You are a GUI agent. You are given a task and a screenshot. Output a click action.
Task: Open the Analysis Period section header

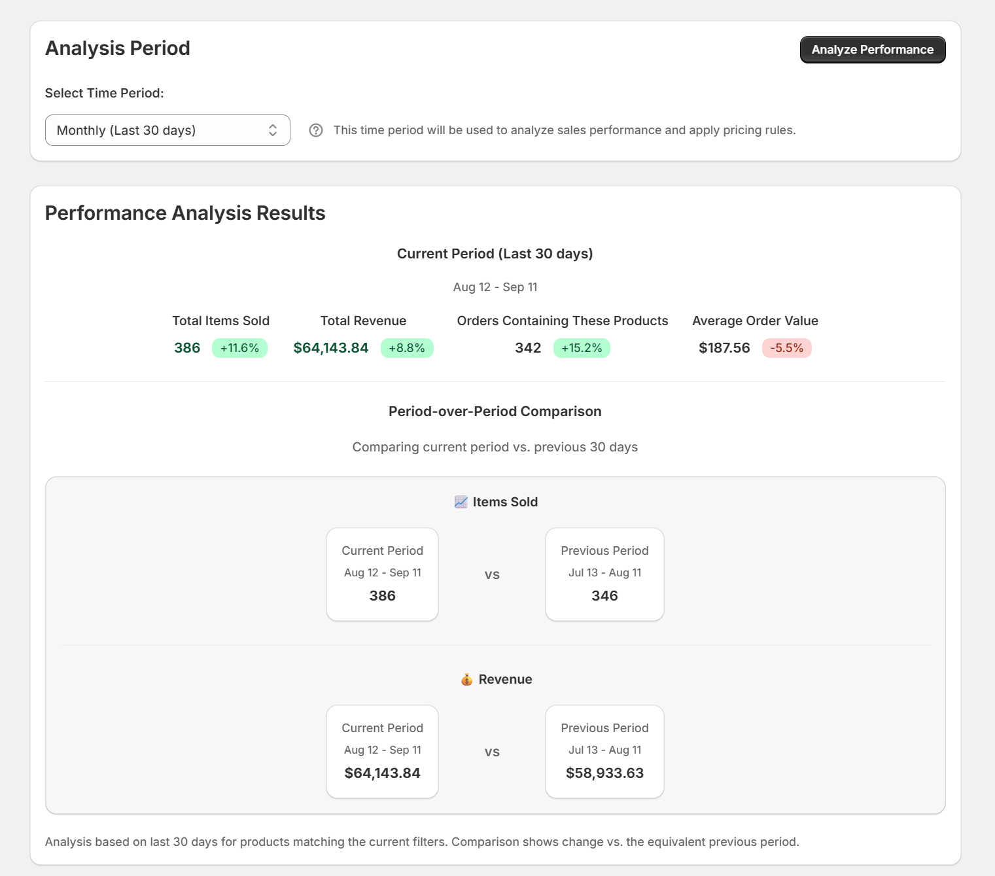click(118, 48)
